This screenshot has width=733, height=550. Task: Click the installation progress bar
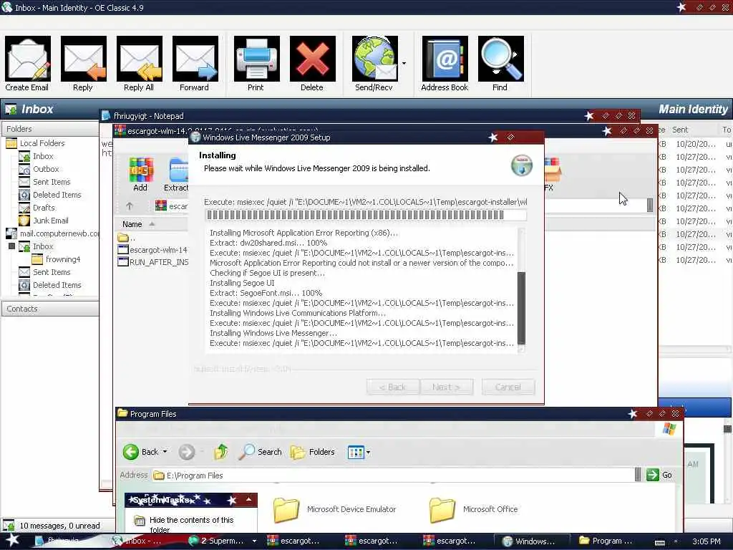pyautogui.click(x=366, y=215)
